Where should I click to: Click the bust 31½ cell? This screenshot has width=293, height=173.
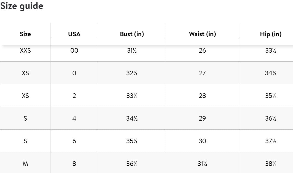pos(132,50)
